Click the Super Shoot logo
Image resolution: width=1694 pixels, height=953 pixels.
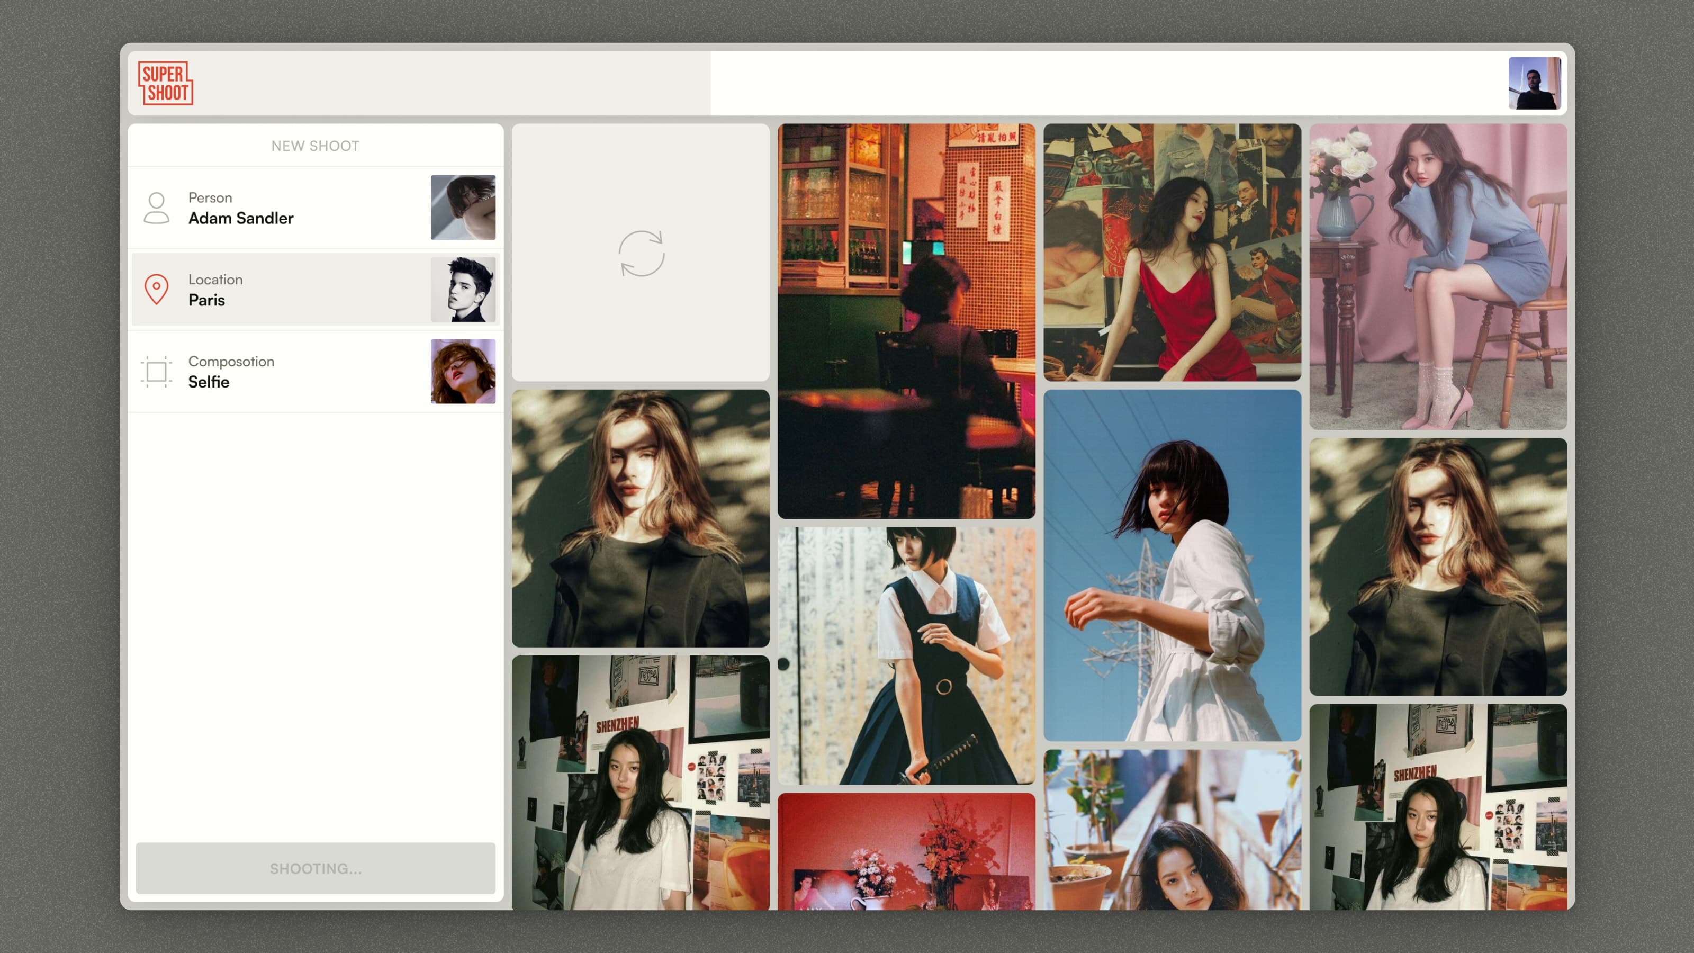point(165,84)
